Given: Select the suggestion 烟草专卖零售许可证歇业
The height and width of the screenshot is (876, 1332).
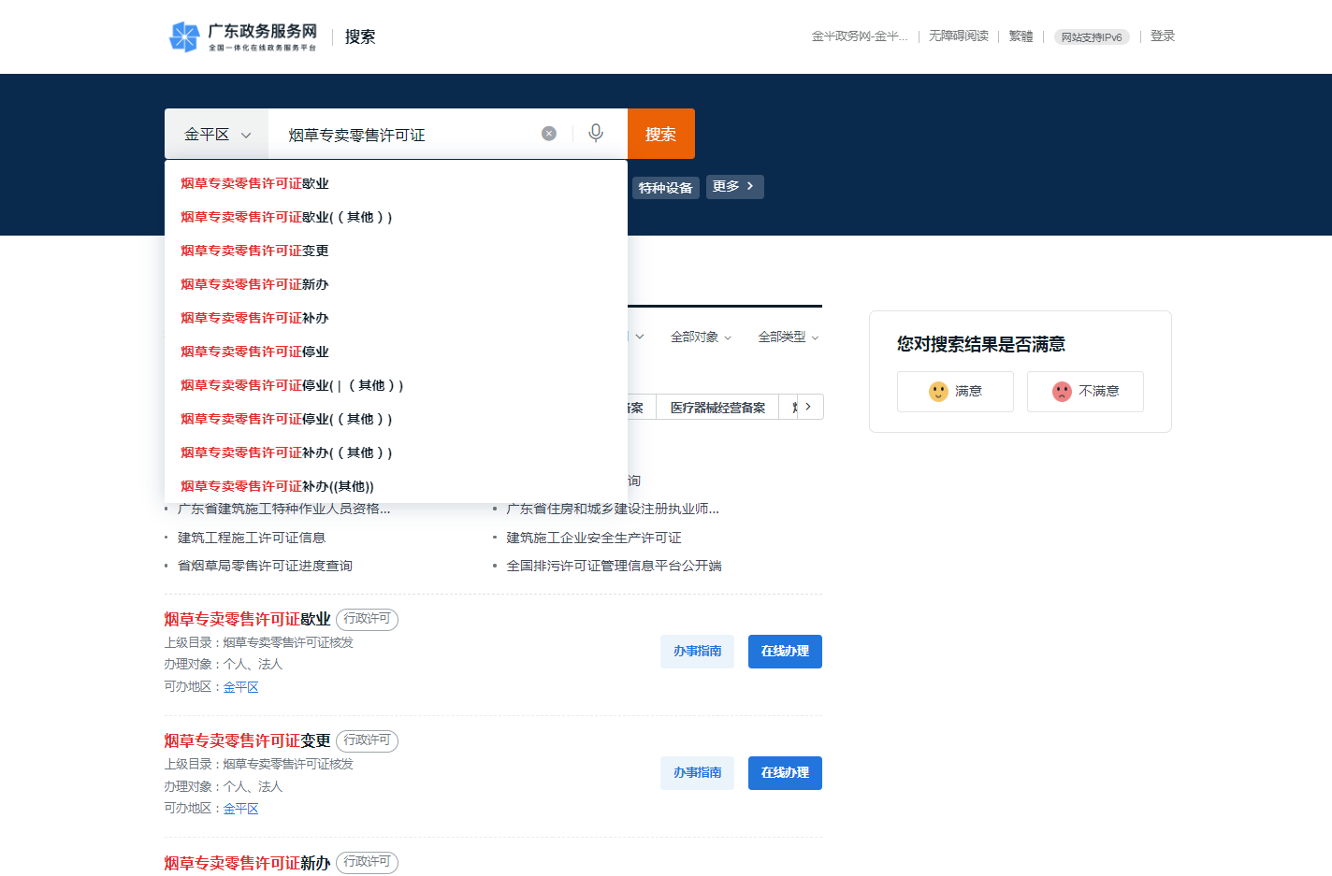Looking at the screenshot, I should 396,183.
